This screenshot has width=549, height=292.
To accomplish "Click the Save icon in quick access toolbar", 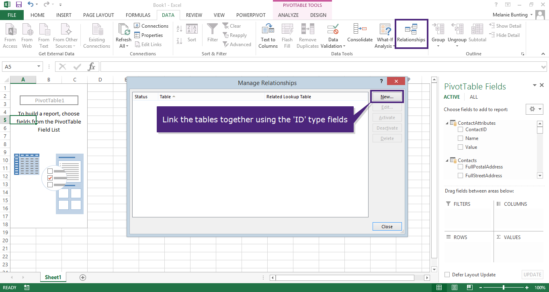I will (18, 5).
